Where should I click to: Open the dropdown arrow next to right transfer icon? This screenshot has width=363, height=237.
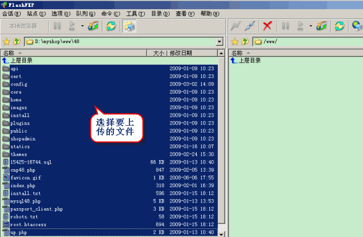[311, 26]
